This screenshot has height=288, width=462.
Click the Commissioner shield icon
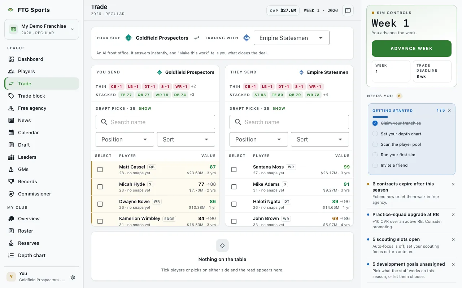11,194
